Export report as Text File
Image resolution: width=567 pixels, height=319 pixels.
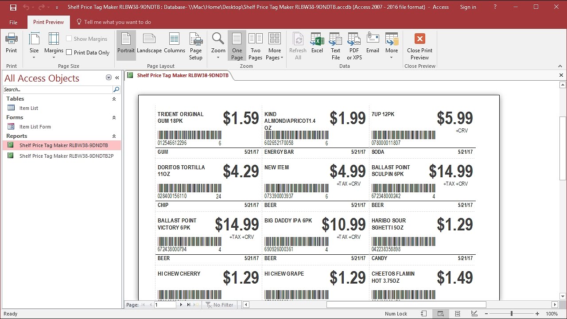click(336, 46)
